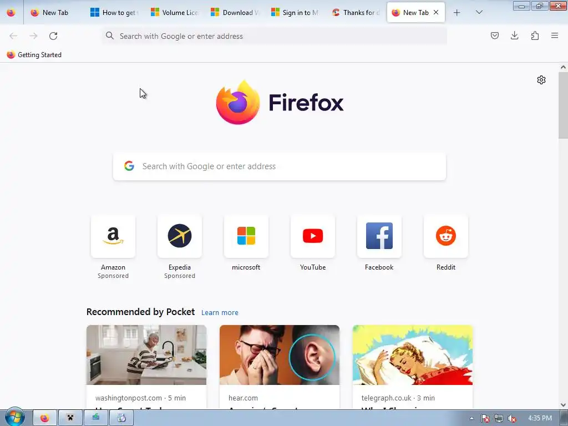Screen dimensions: 568x426
Task: Click the scrollbar down arrow
Action: tap(563, 404)
